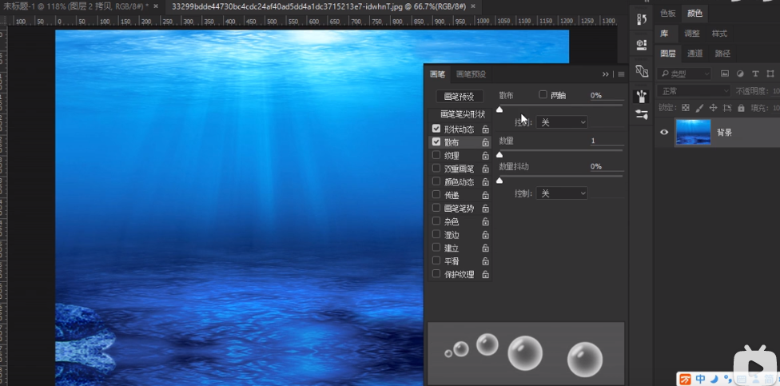
Task: Open the scatter 控制 dropdown
Action: click(562, 122)
